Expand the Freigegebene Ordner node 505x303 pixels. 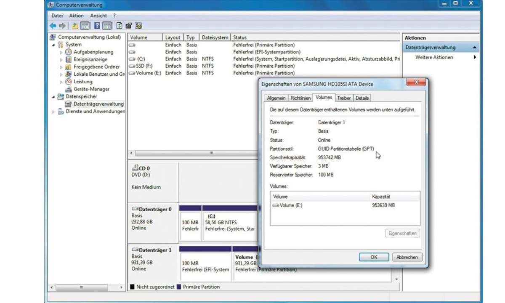click(61, 67)
